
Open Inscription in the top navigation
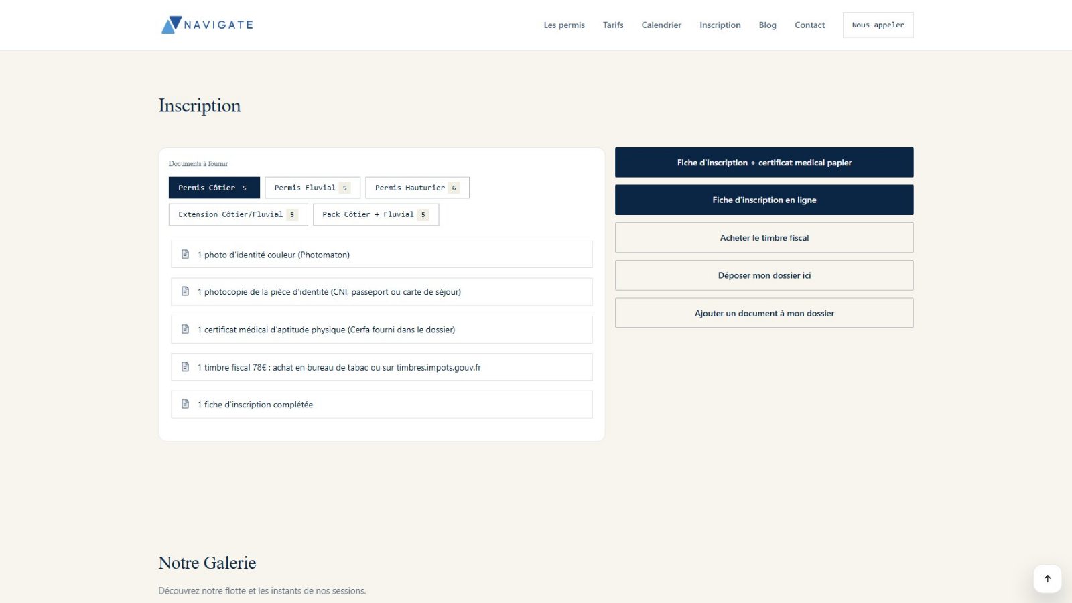pos(720,25)
